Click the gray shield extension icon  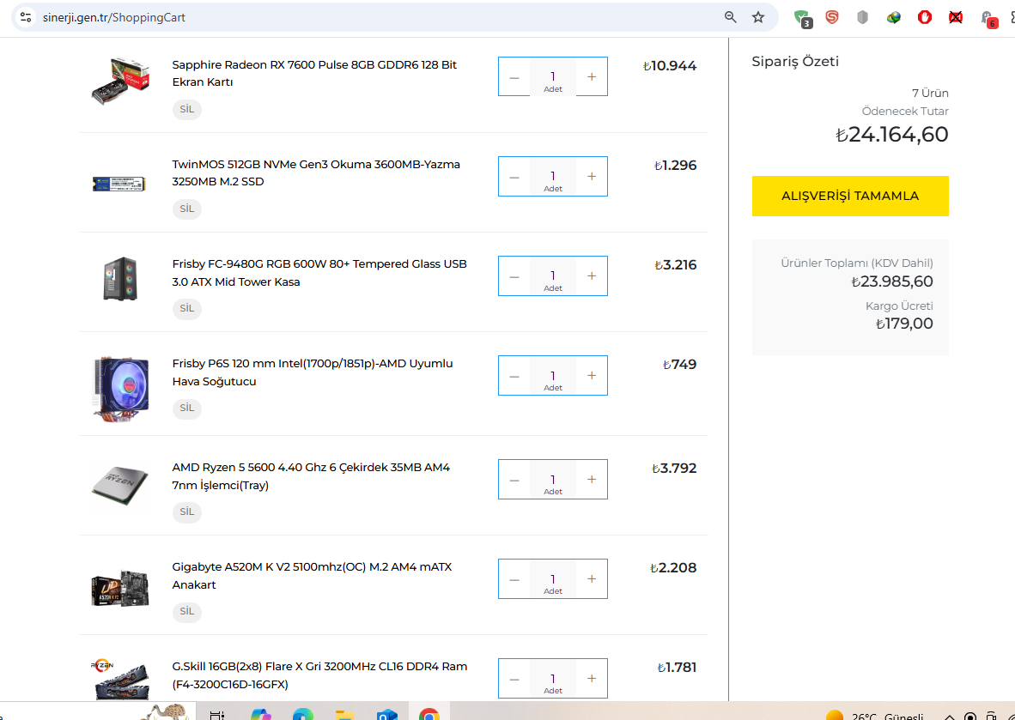[x=862, y=17]
